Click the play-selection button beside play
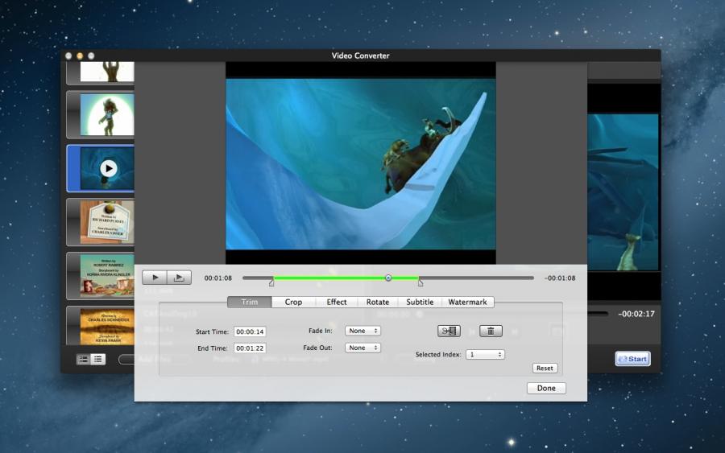Viewport: 725px width, 453px height. pyautogui.click(x=179, y=278)
